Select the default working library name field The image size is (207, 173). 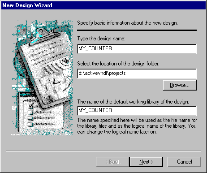pyautogui.click(x=137, y=111)
